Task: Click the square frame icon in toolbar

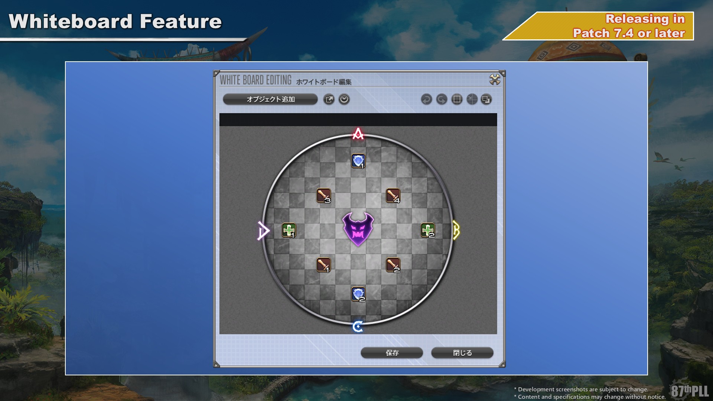Action: click(x=457, y=99)
